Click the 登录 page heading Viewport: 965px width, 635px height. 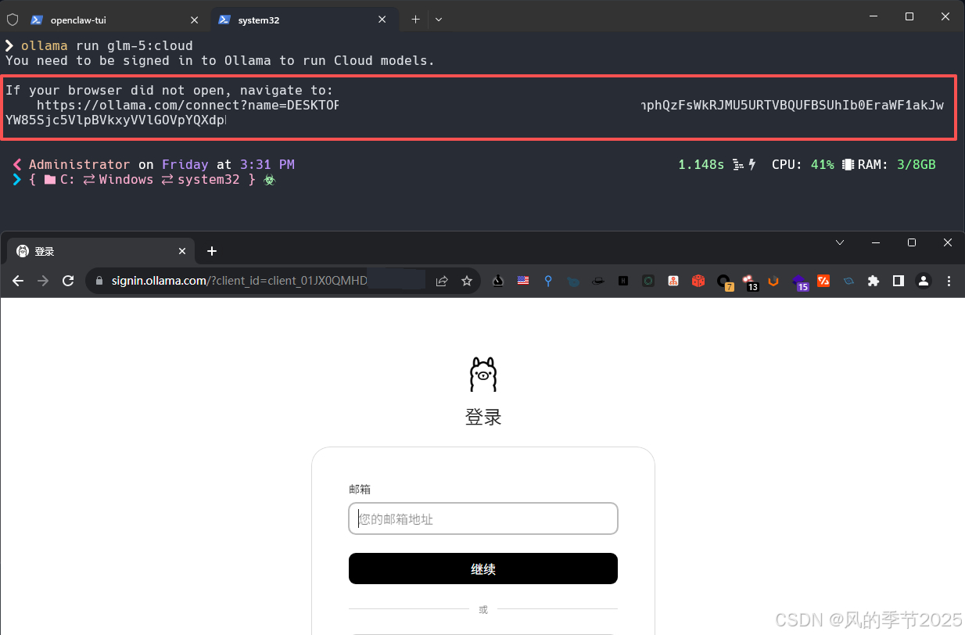click(483, 417)
